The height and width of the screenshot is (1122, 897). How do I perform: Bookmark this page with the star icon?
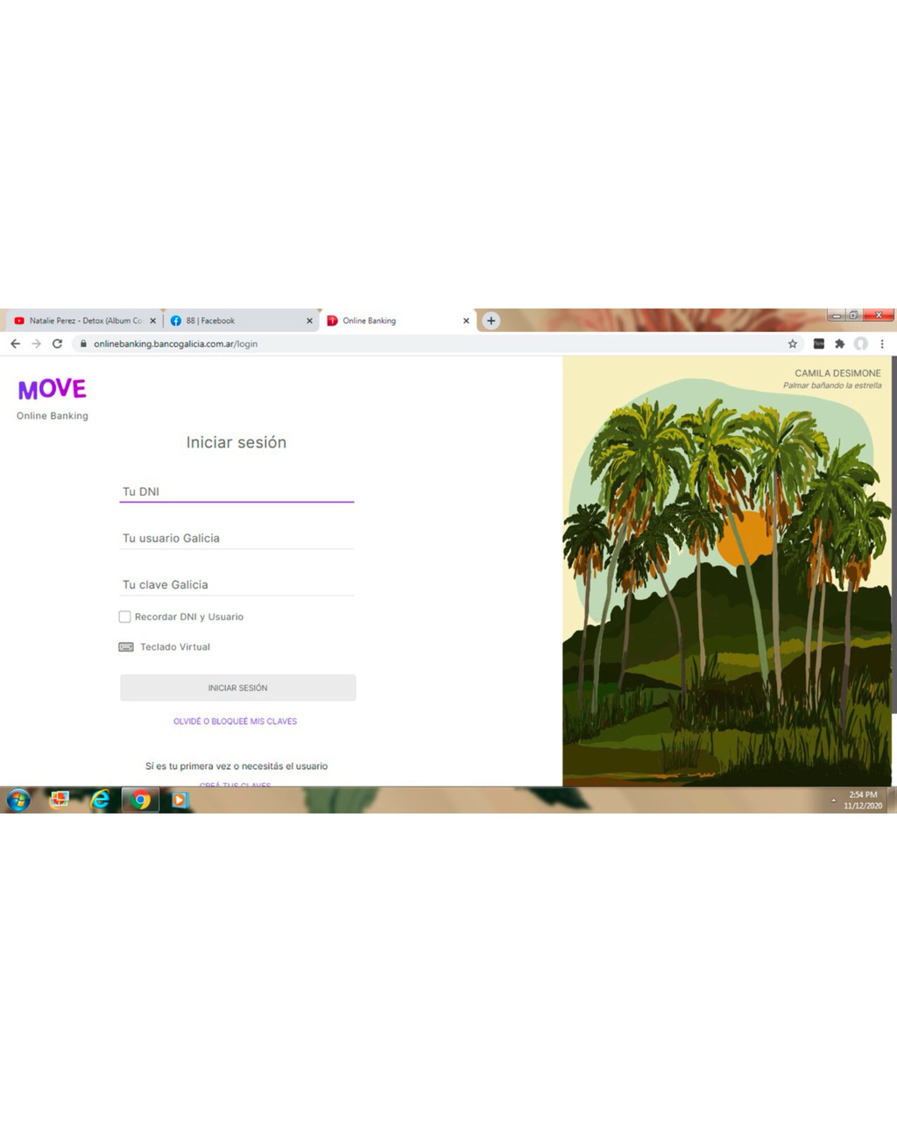coord(793,344)
